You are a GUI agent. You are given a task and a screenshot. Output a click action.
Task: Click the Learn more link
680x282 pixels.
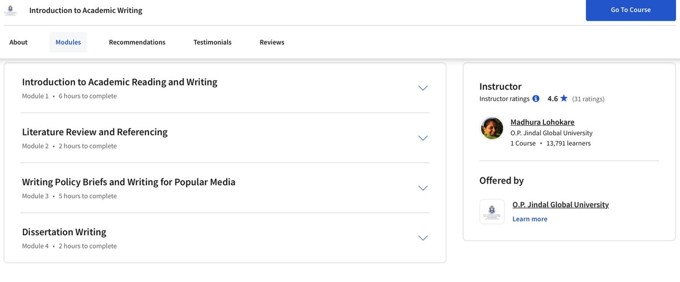(530, 219)
